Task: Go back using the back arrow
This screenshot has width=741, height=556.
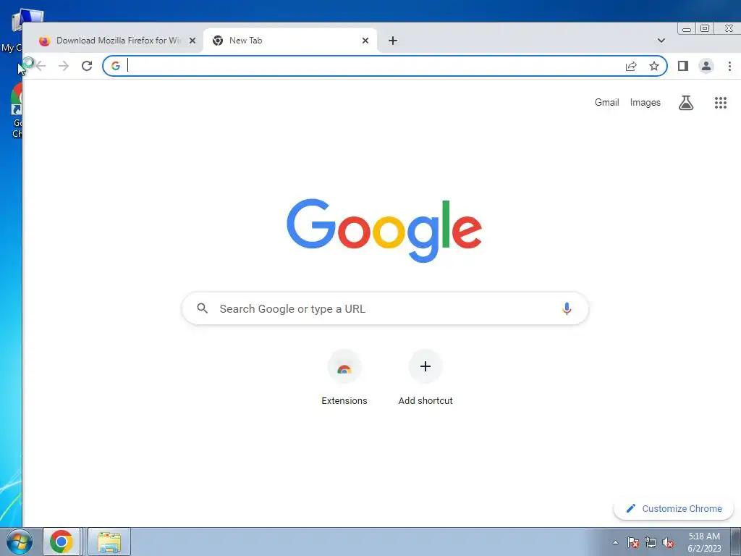Action: pyautogui.click(x=41, y=66)
